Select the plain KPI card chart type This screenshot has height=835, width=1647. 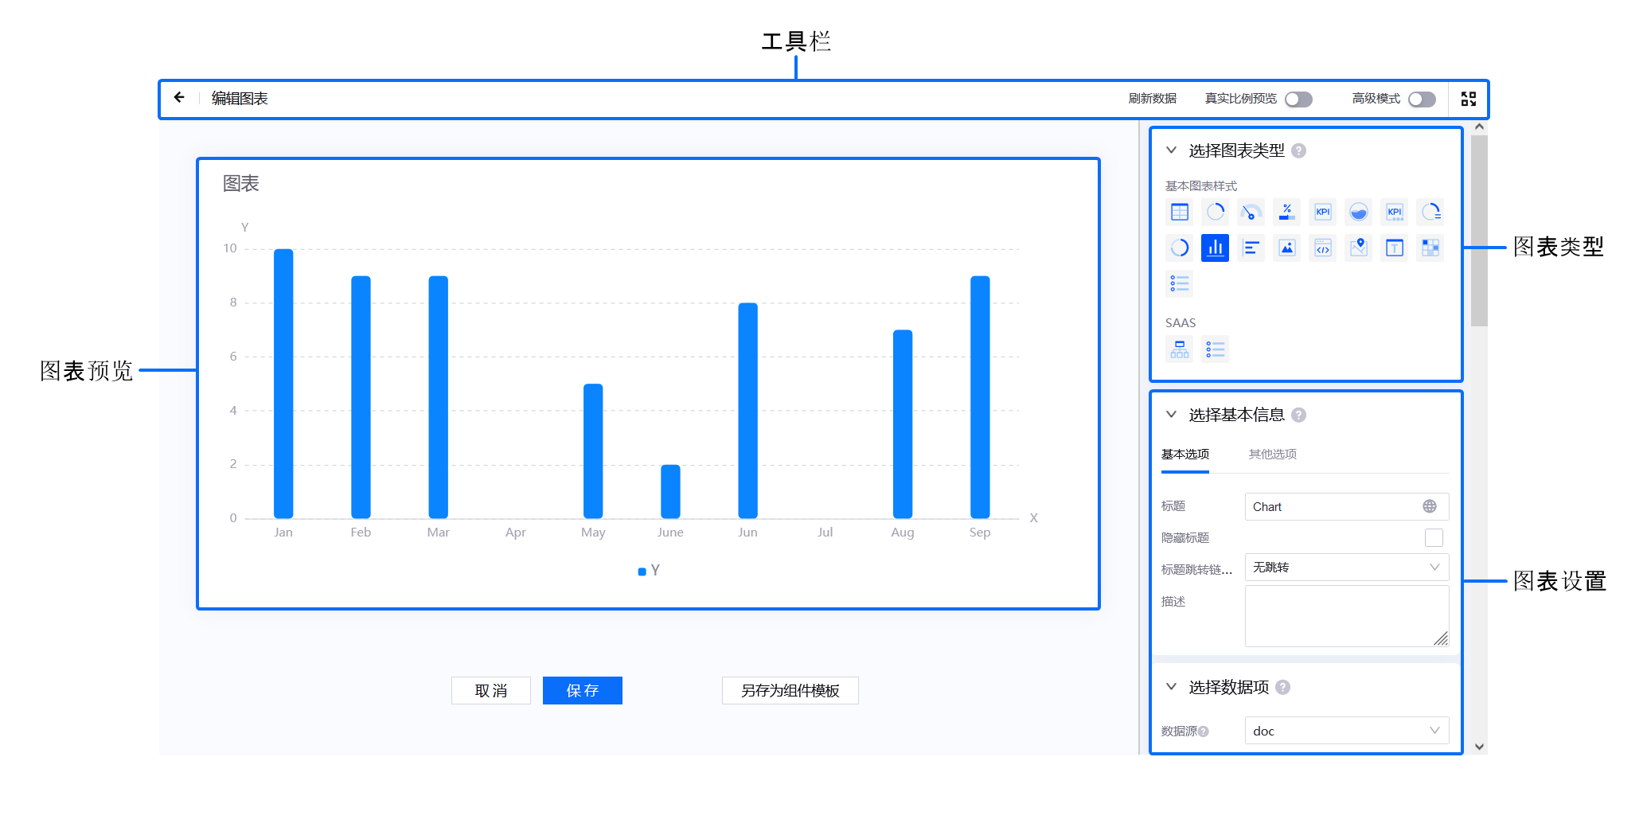click(x=1323, y=212)
